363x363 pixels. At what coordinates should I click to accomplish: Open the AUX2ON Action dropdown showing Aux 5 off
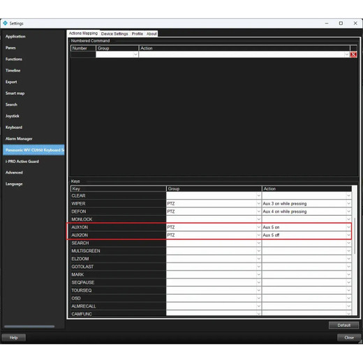(306, 235)
